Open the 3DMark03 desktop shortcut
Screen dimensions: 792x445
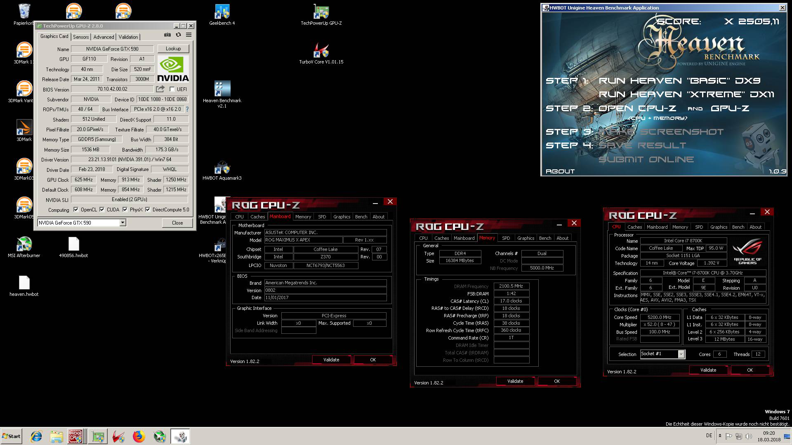tap(24, 170)
